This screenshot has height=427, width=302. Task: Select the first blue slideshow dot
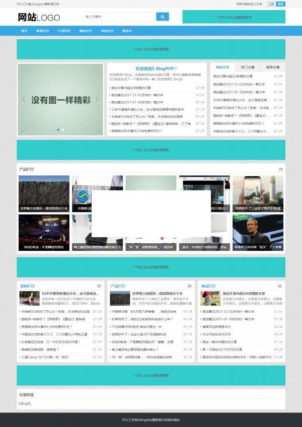pyautogui.click(x=58, y=130)
